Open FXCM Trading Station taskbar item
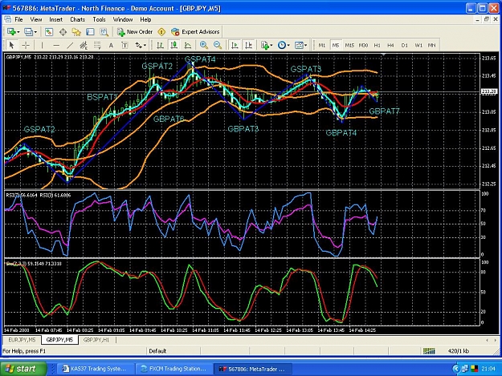 pyautogui.click(x=173, y=369)
